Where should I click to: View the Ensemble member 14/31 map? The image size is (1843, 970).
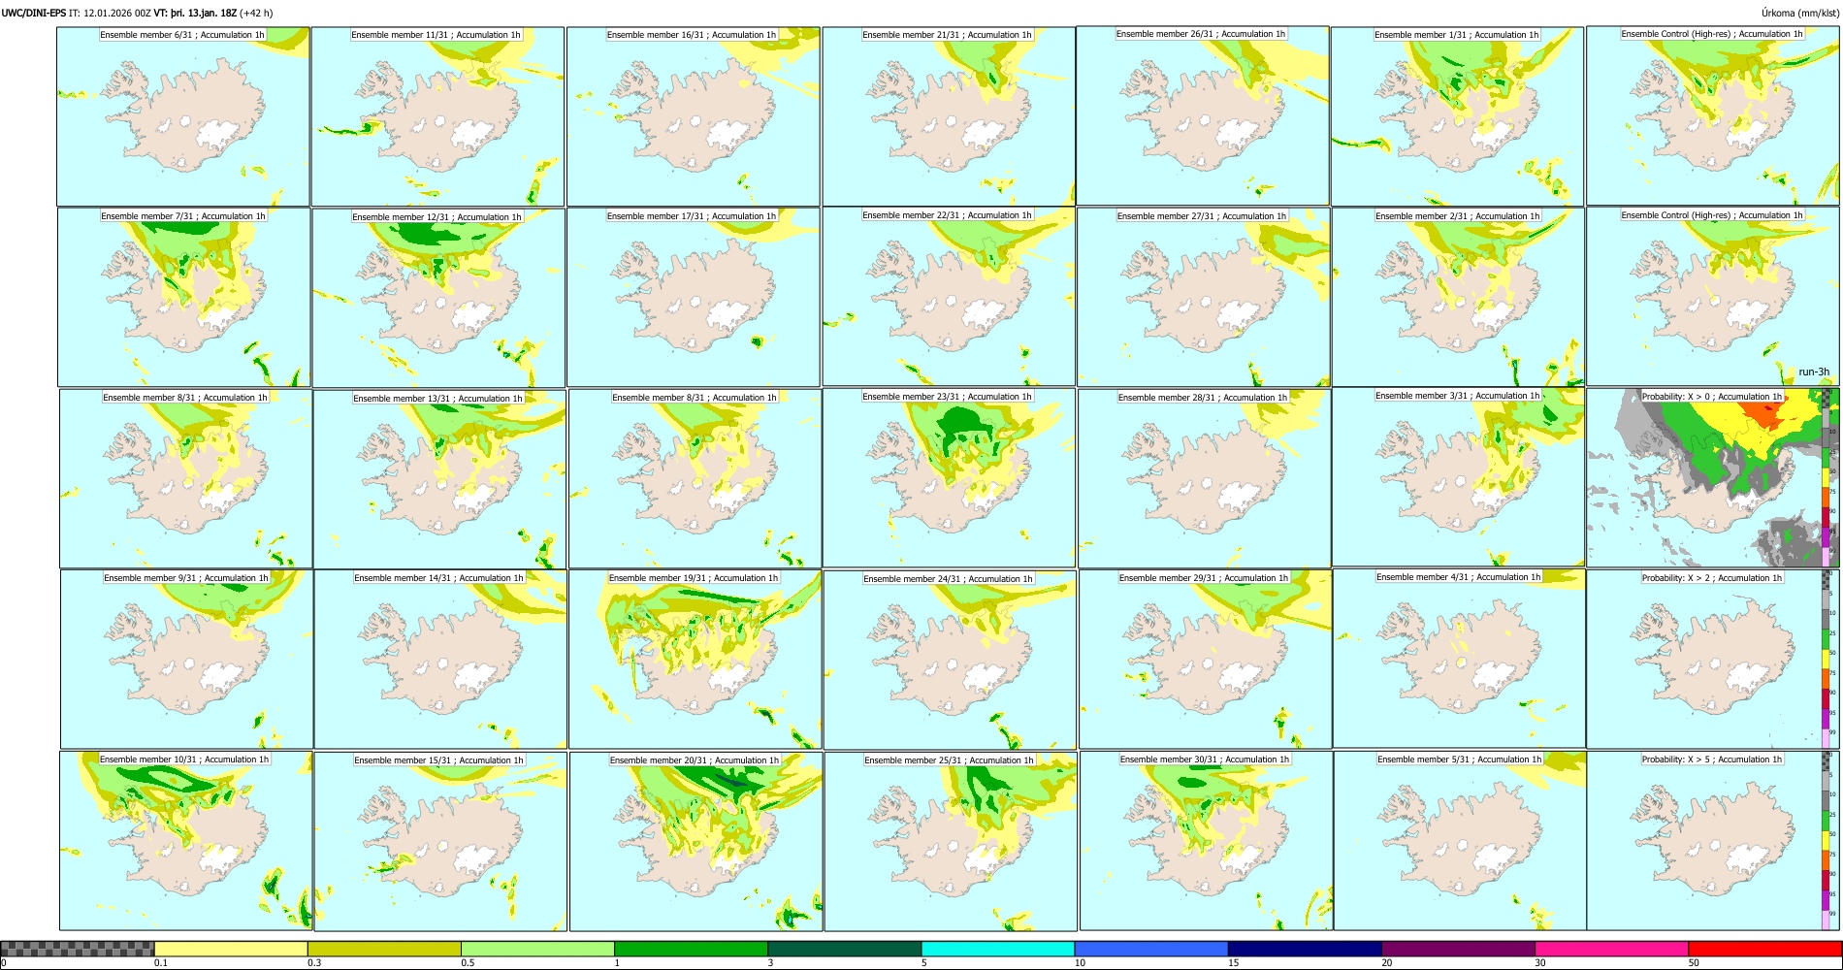pyautogui.click(x=440, y=660)
